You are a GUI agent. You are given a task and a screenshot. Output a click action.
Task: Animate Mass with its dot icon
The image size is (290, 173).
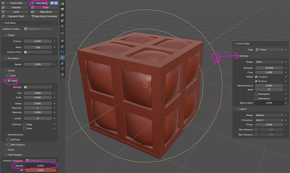pyautogui.click(x=55, y=47)
